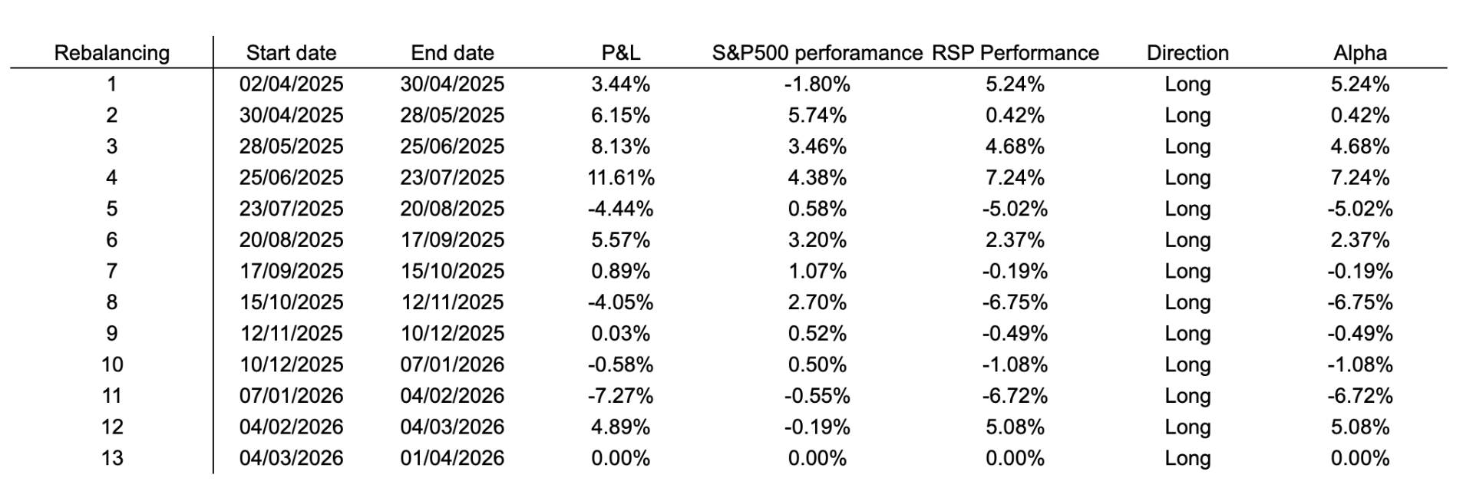
Task: Click the end date 01/04/2026
Action: tap(452, 459)
